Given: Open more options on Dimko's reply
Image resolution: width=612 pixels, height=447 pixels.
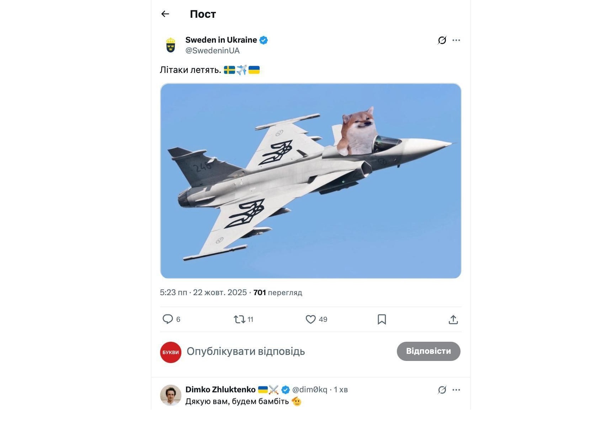Looking at the screenshot, I should [x=456, y=390].
